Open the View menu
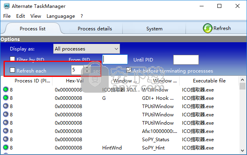 coord(36,16)
